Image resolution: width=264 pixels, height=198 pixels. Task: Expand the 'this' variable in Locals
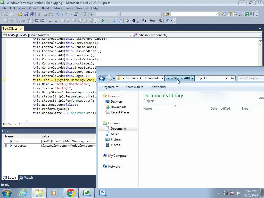(x=6, y=141)
